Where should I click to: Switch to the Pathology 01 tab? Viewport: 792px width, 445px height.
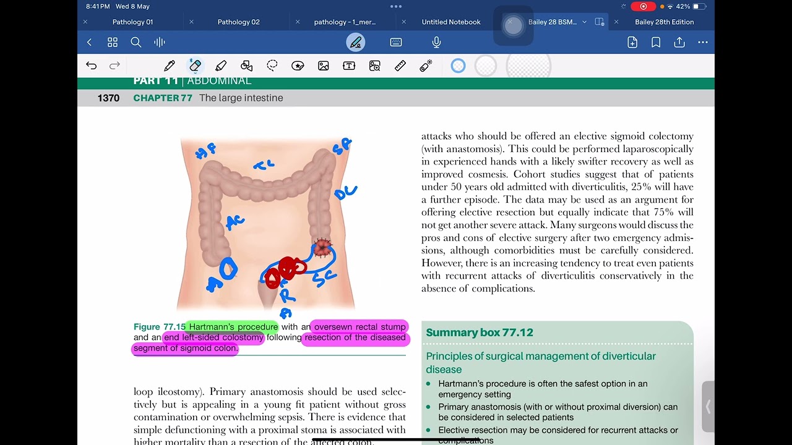132,22
